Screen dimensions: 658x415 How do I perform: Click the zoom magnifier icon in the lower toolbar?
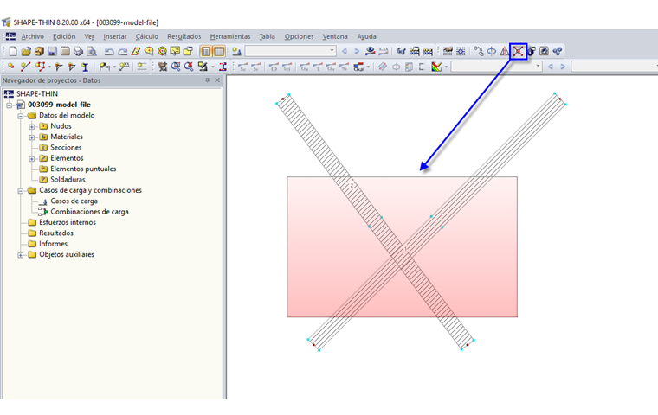(176, 67)
